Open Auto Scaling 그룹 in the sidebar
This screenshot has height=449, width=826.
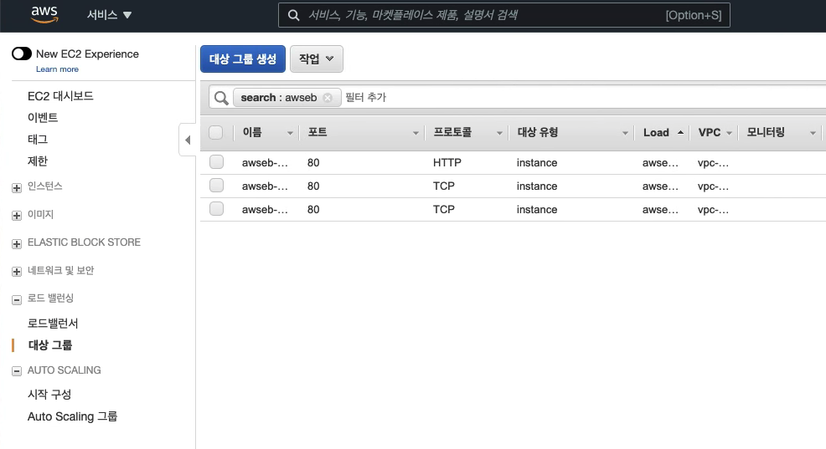tap(72, 416)
